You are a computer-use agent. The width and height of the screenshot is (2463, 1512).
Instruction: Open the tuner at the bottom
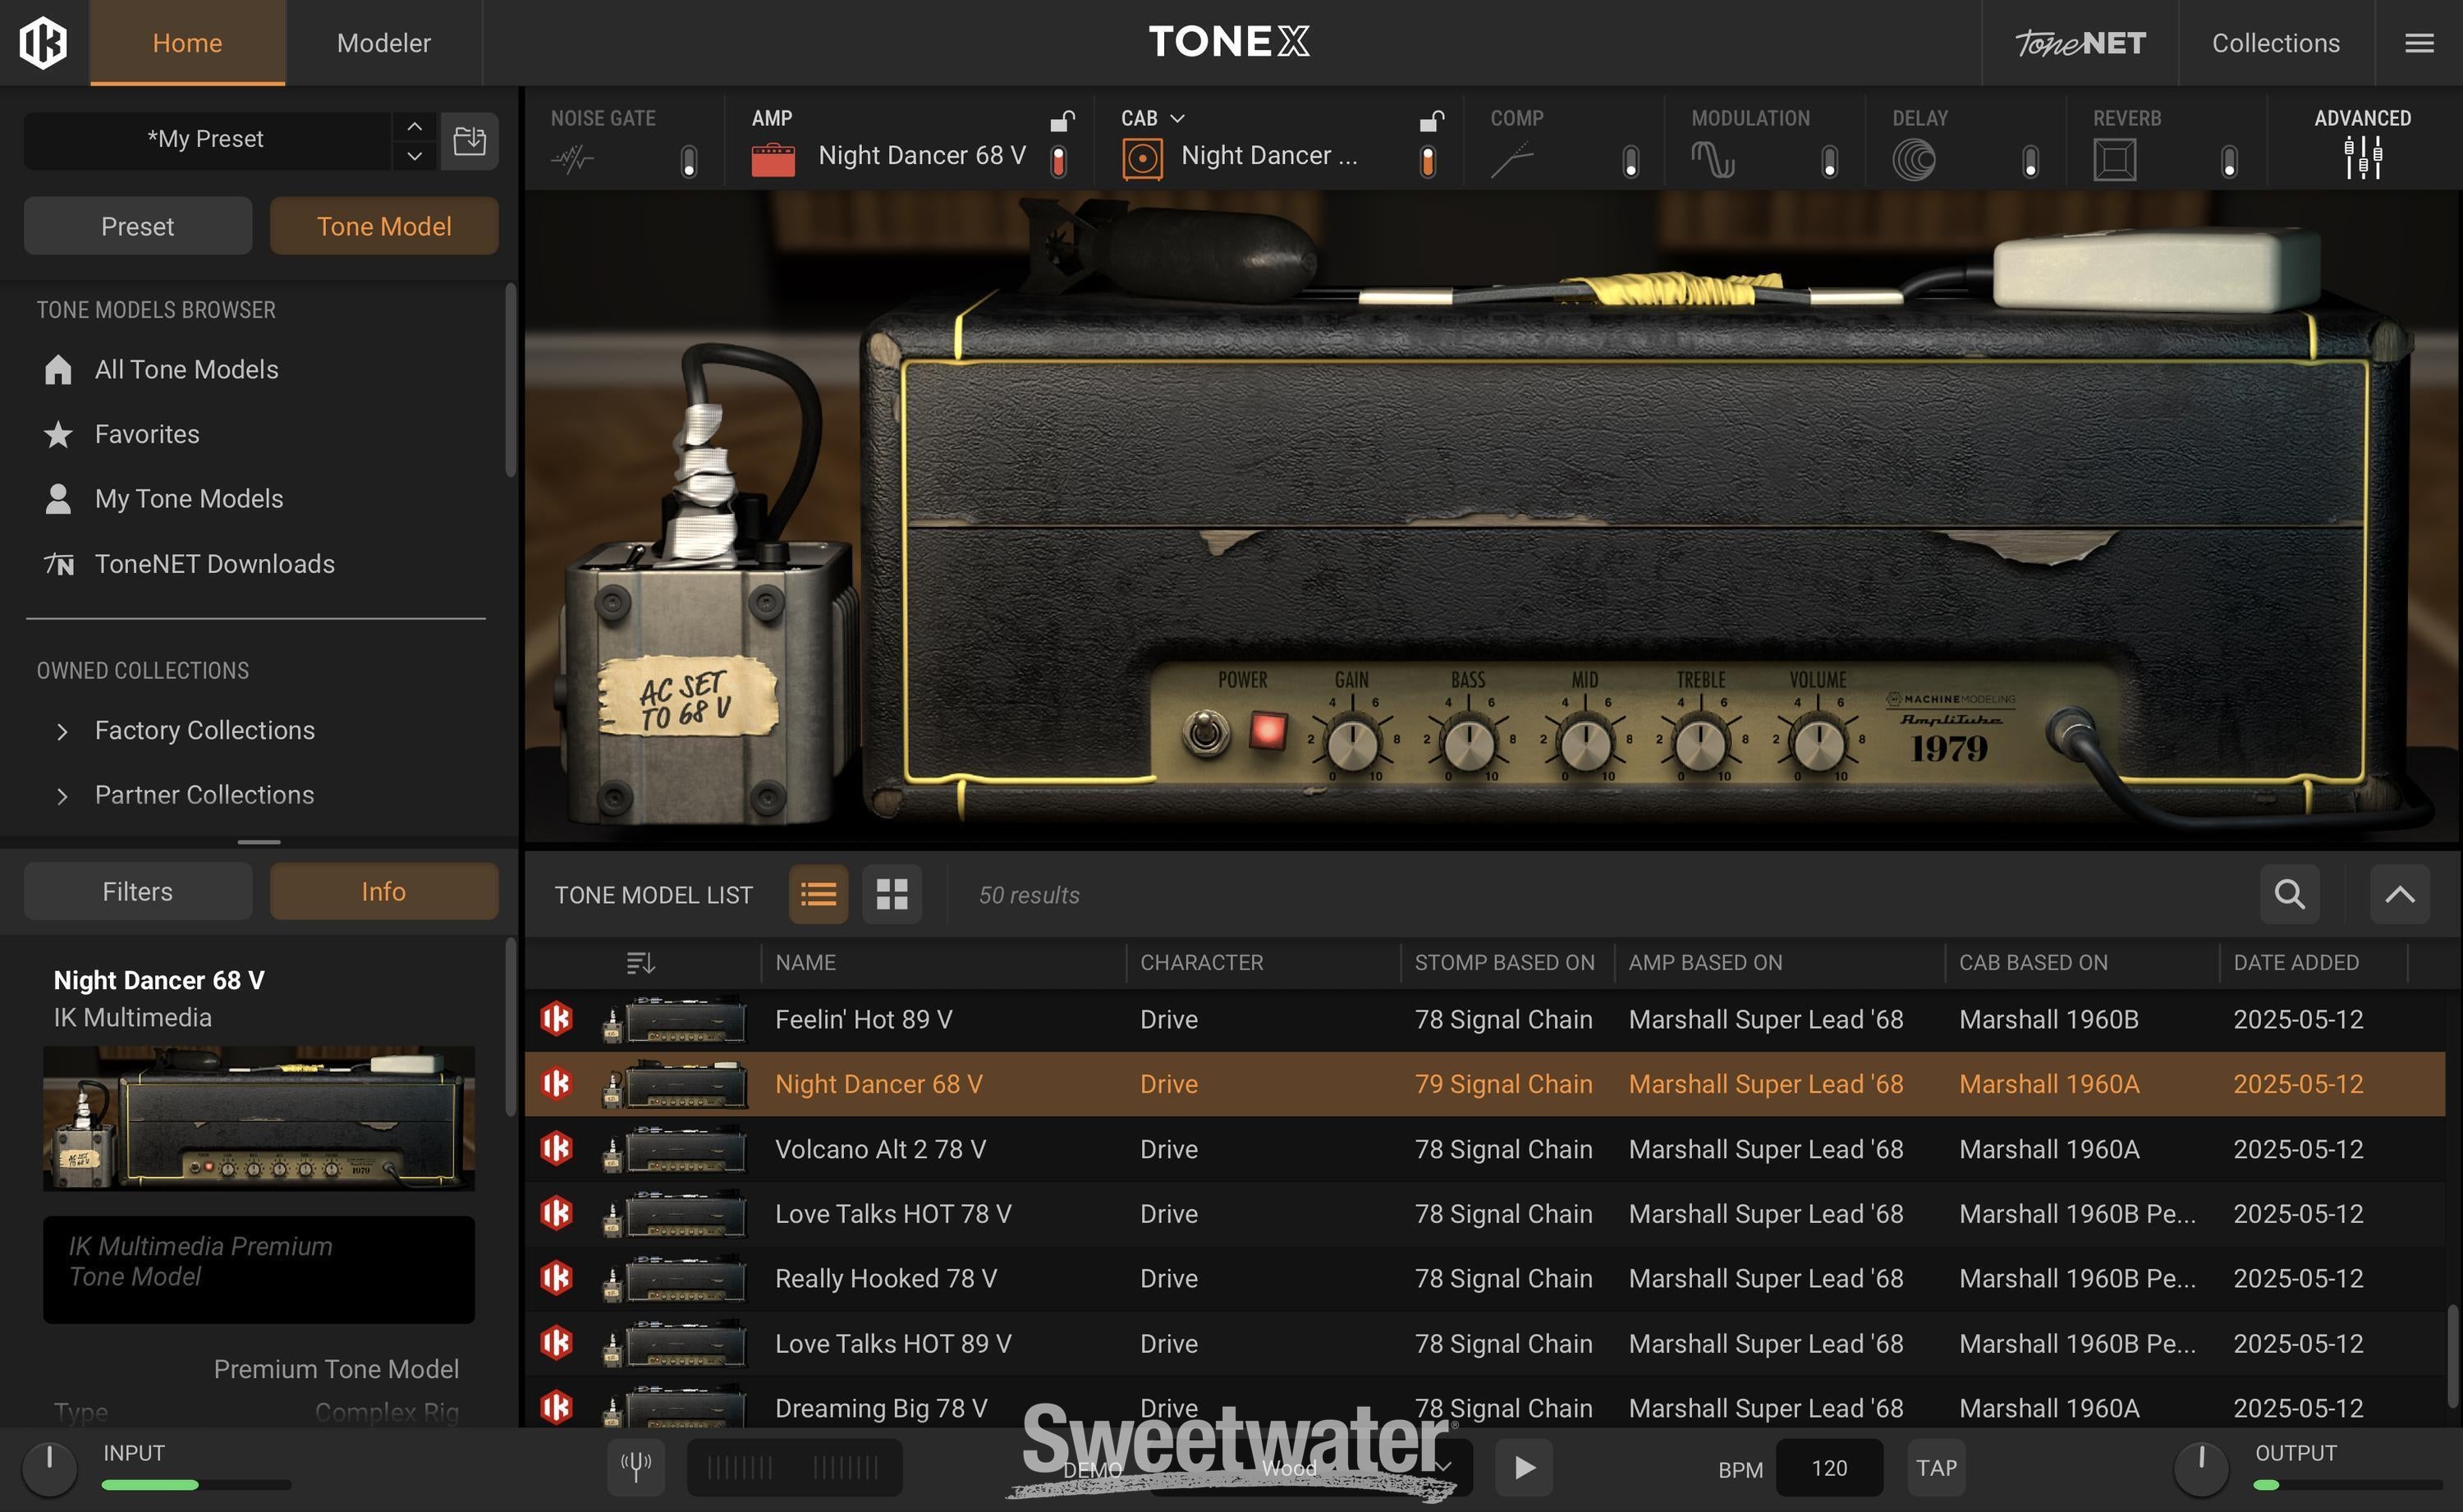coord(636,1467)
